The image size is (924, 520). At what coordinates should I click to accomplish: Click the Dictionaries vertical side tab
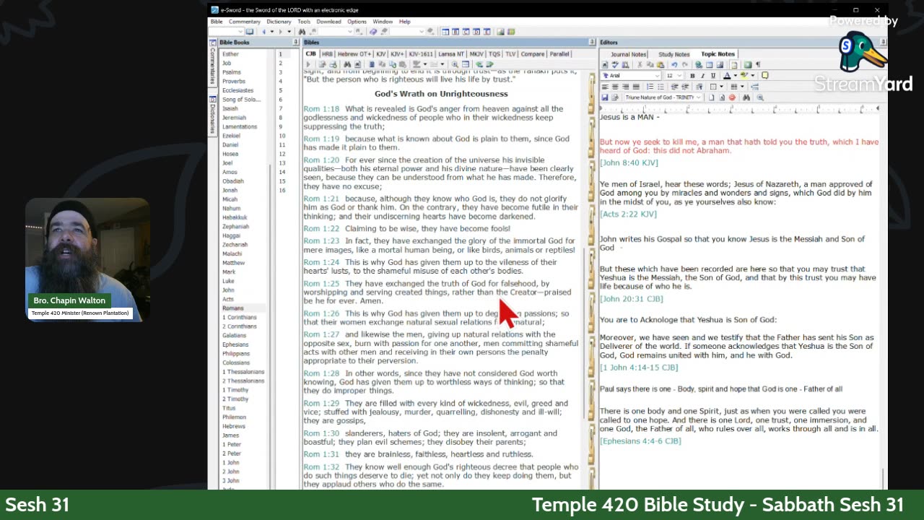[213, 113]
